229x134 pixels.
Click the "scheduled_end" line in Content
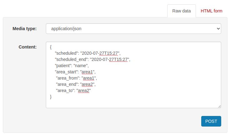pos(92,59)
